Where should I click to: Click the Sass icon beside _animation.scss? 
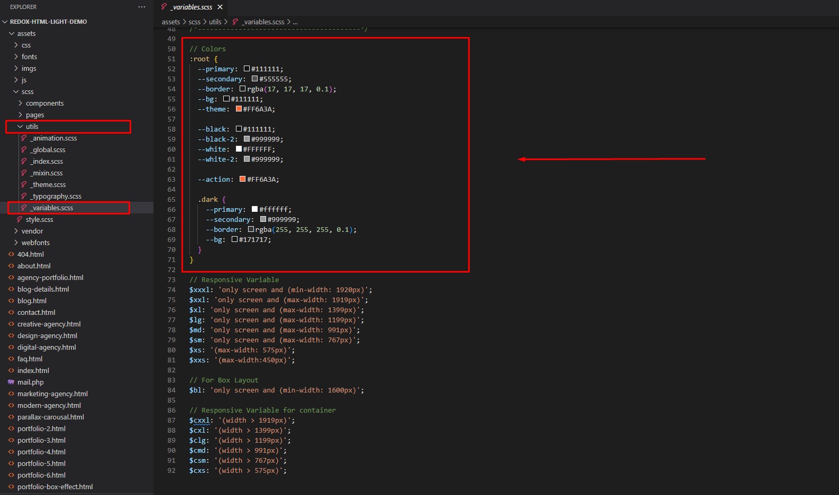[24, 138]
